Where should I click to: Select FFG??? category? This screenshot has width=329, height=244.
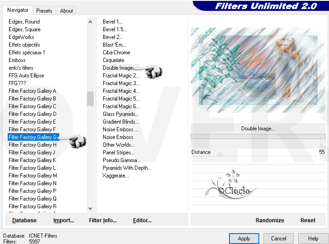click(17, 83)
